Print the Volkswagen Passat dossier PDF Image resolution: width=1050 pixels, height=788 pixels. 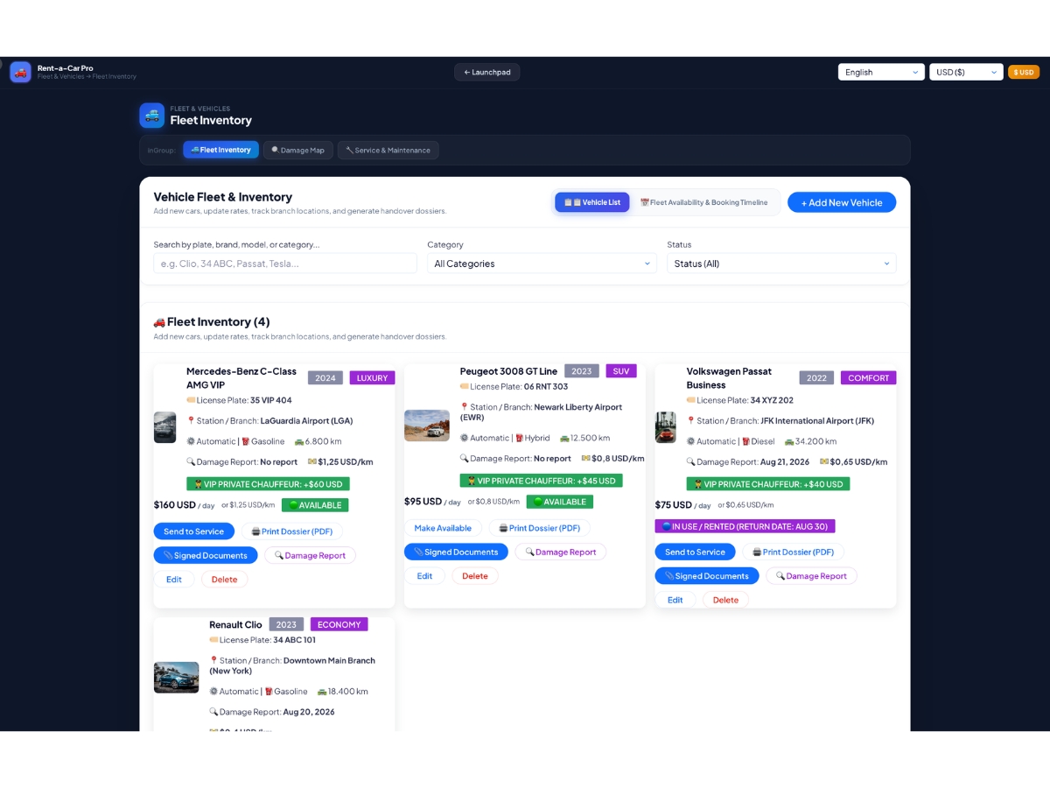(x=794, y=552)
